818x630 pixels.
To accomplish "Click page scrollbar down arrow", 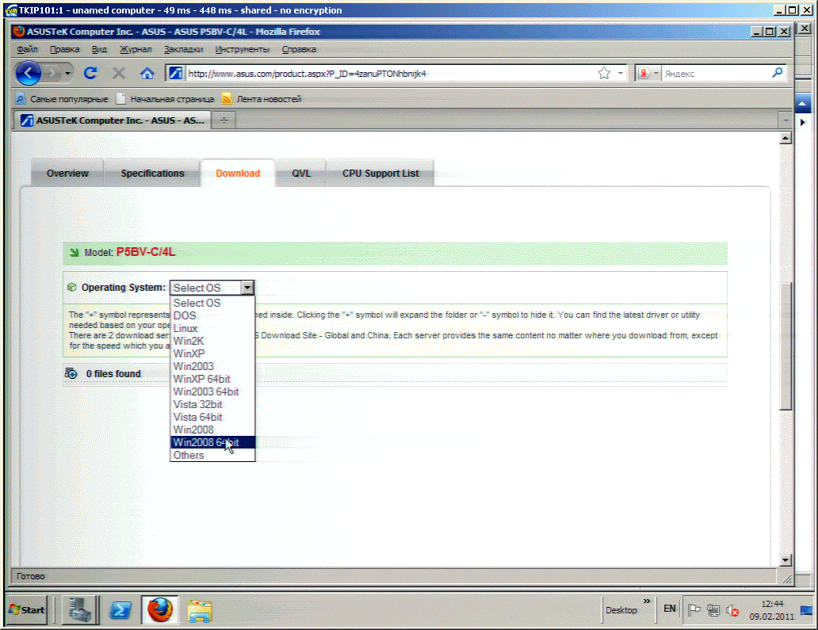I will point(786,560).
